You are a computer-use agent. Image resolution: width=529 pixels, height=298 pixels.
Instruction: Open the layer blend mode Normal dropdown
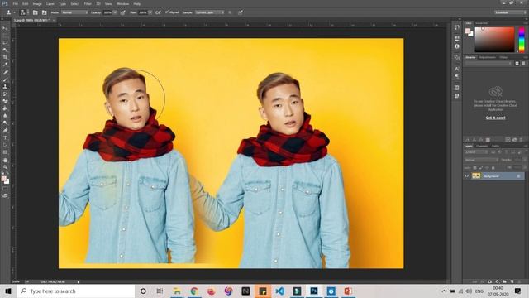click(481, 160)
